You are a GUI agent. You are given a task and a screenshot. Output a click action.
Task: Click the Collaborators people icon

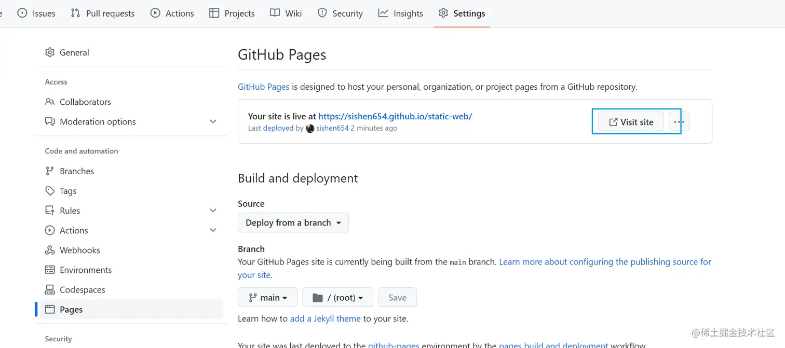50,102
